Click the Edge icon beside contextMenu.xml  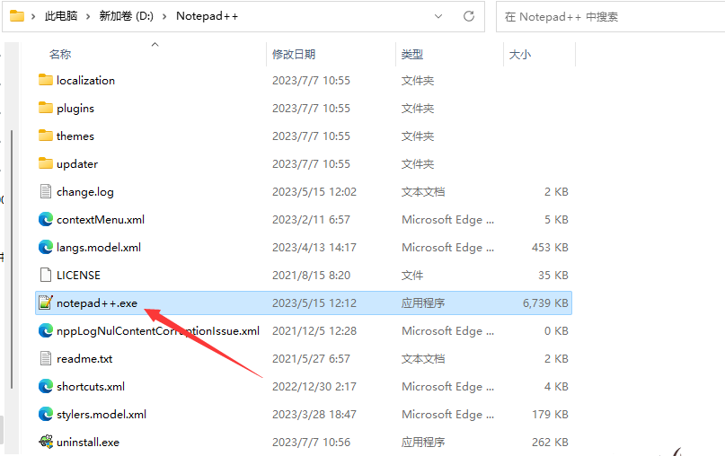point(46,220)
